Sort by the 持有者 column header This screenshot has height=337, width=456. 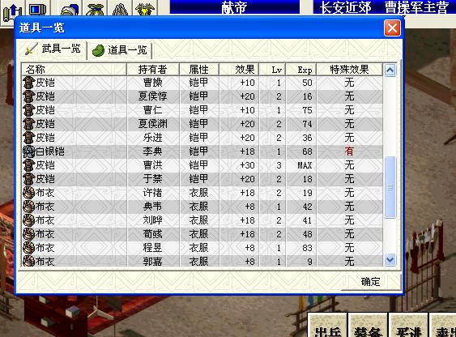153,70
